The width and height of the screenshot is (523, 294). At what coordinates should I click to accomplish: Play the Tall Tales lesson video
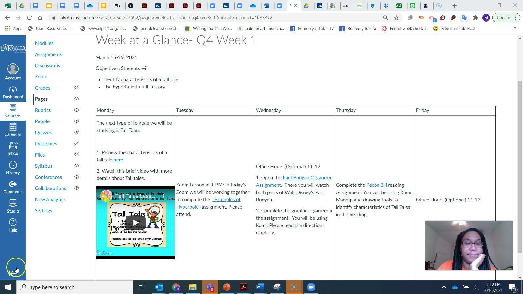click(135, 222)
